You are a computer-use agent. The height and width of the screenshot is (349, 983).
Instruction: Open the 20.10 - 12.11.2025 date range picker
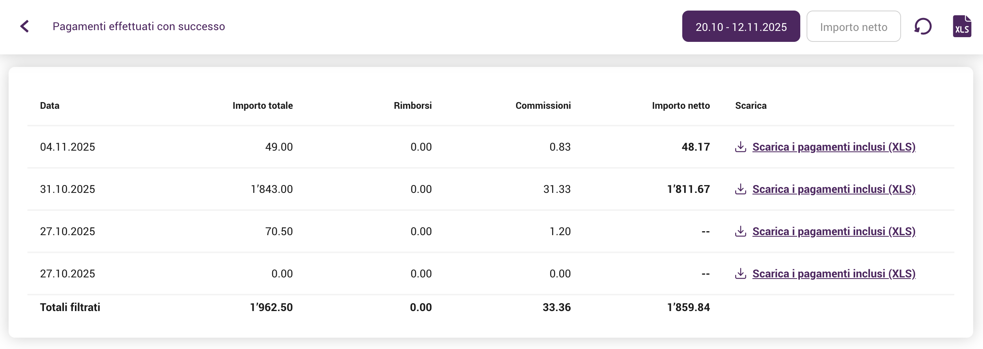pyautogui.click(x=741, y=26)
